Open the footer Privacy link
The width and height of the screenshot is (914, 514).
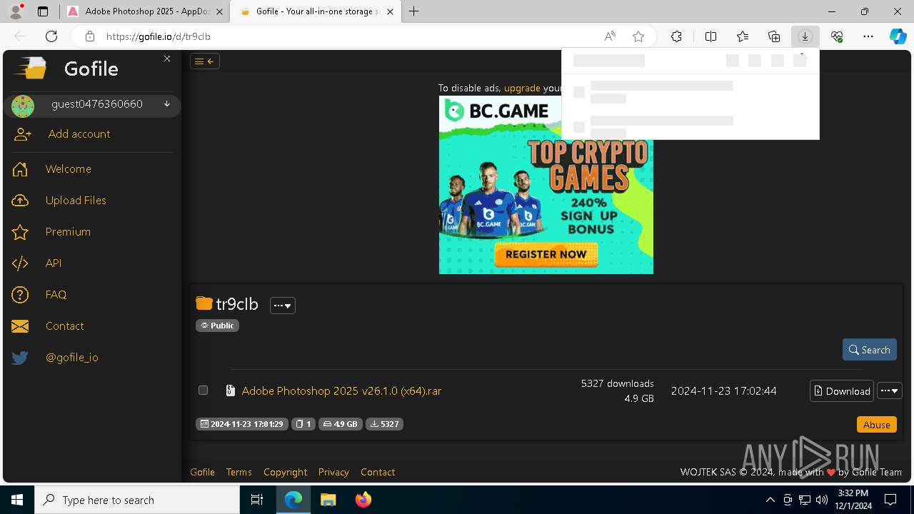pos(333,472)
